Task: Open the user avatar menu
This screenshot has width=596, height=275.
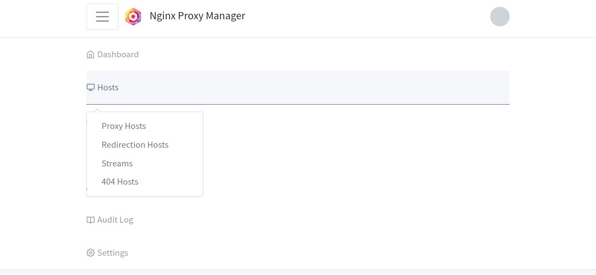Action: click(x=499, y=17)
